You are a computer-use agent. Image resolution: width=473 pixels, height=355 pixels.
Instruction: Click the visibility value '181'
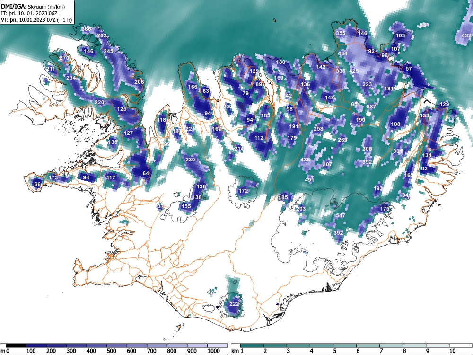[x=389, y=89]
